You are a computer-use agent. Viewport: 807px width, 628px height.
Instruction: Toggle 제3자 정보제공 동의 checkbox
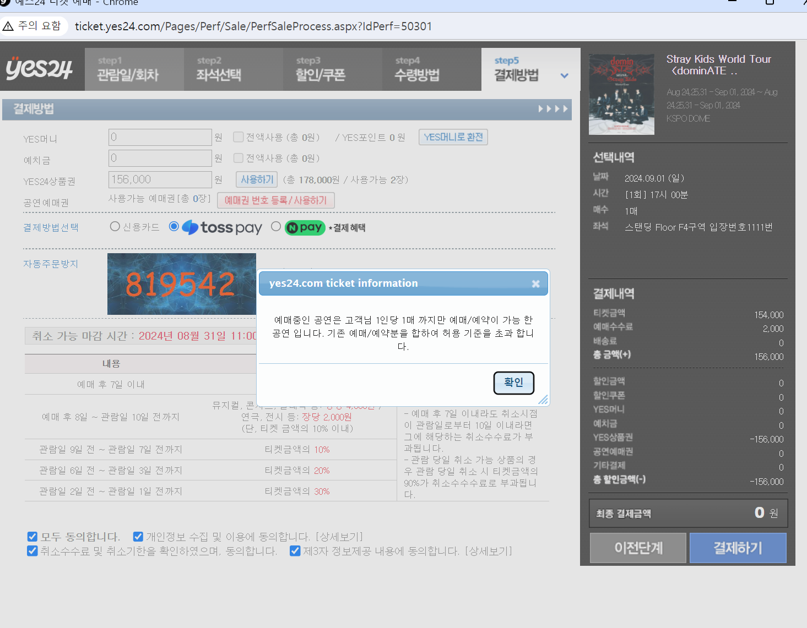[x=295, y=551]
